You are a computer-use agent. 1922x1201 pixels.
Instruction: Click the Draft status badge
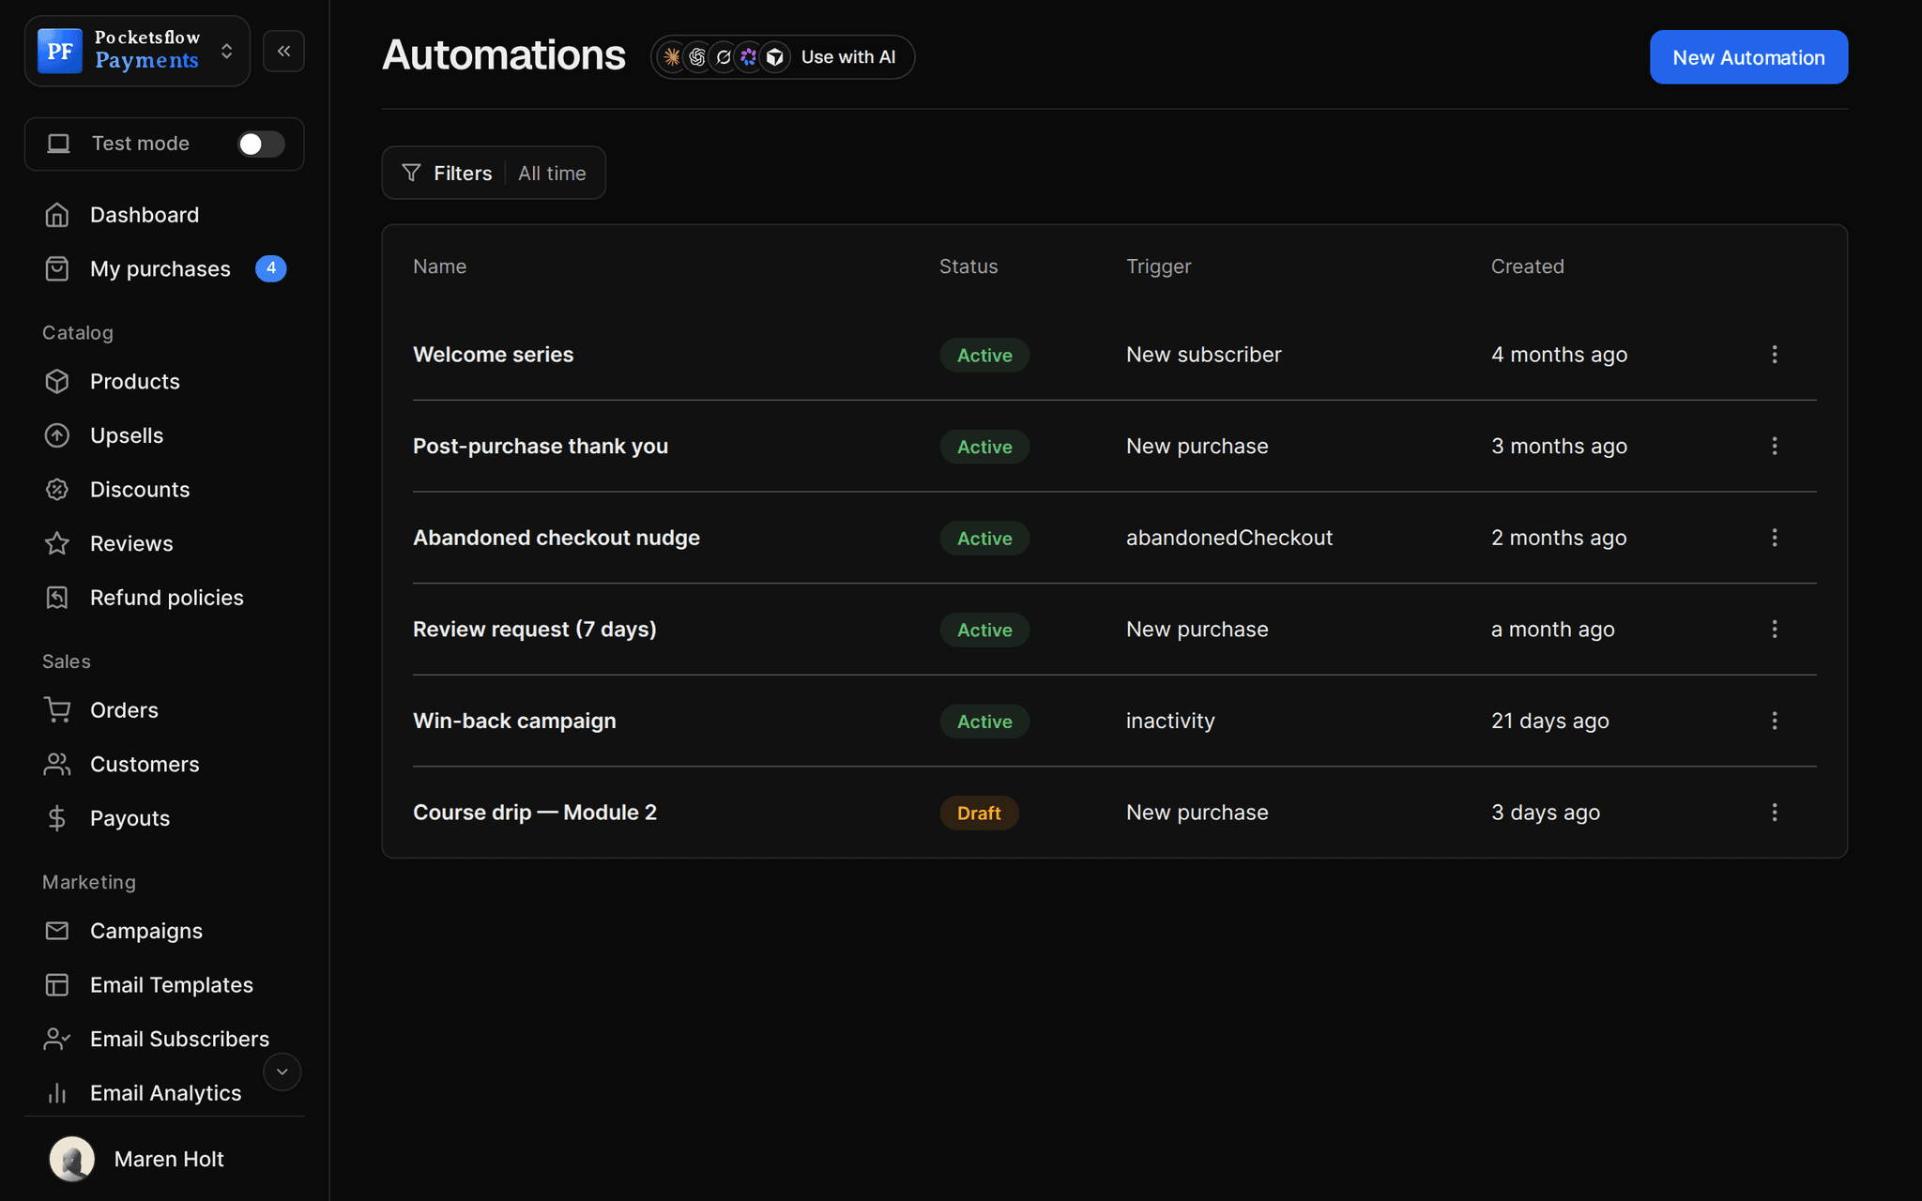[979, 813]
